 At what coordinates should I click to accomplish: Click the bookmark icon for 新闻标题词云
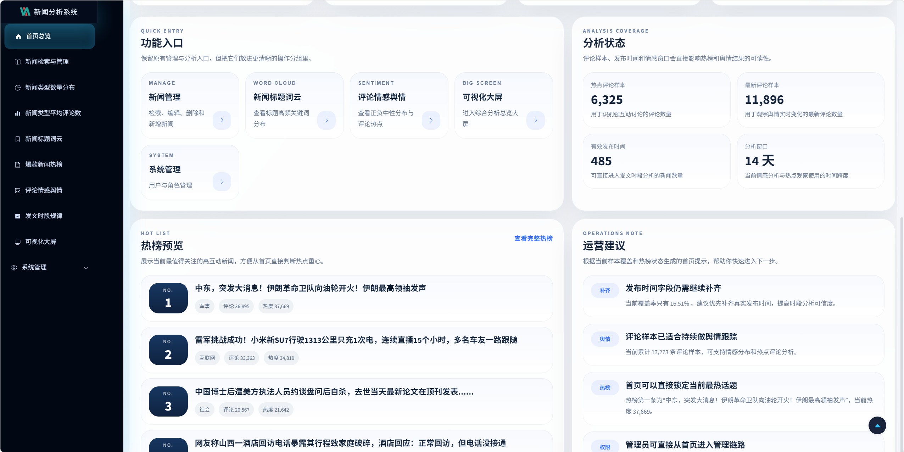(x=17, y=139)
